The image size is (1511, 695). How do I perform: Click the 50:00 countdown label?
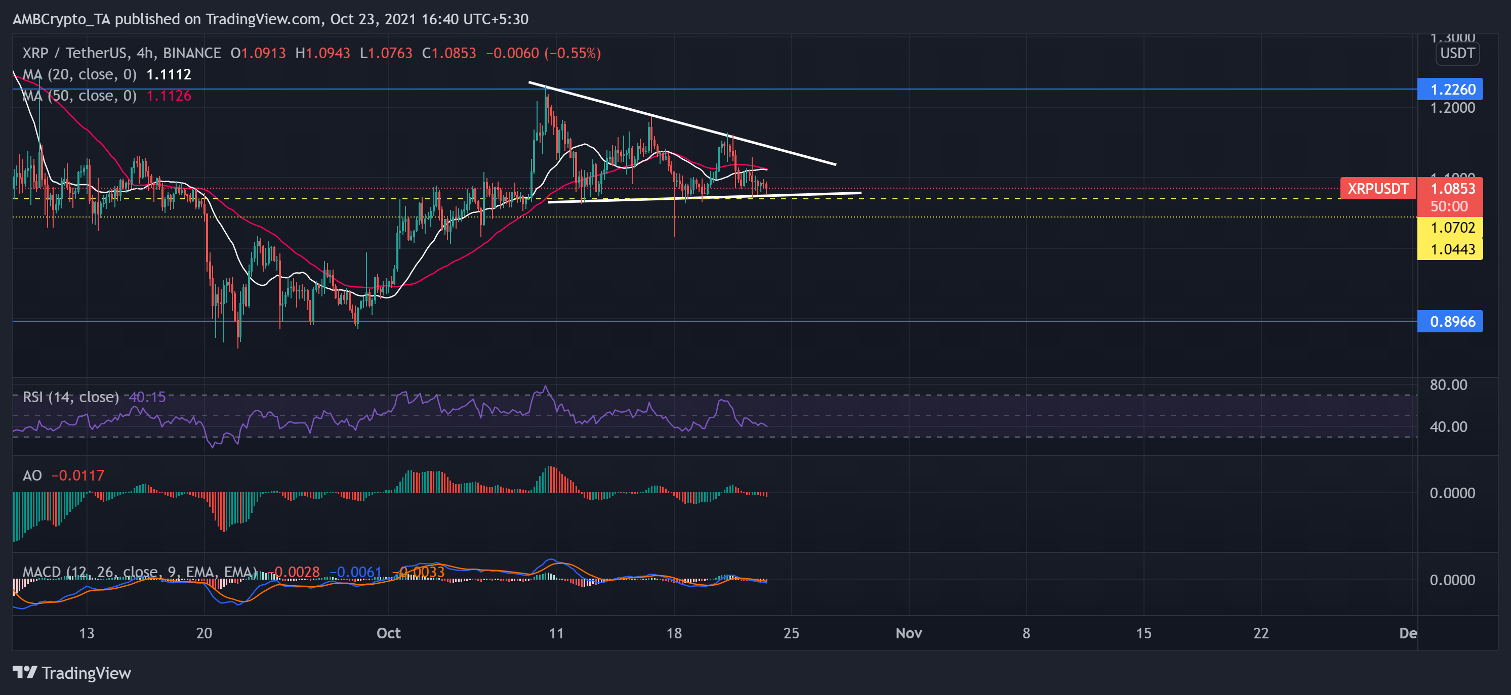coord(1449,206)
